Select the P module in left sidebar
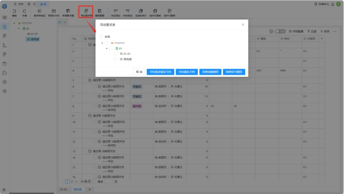This screenshot has width=344, height=194. click(x=5, y=54)
